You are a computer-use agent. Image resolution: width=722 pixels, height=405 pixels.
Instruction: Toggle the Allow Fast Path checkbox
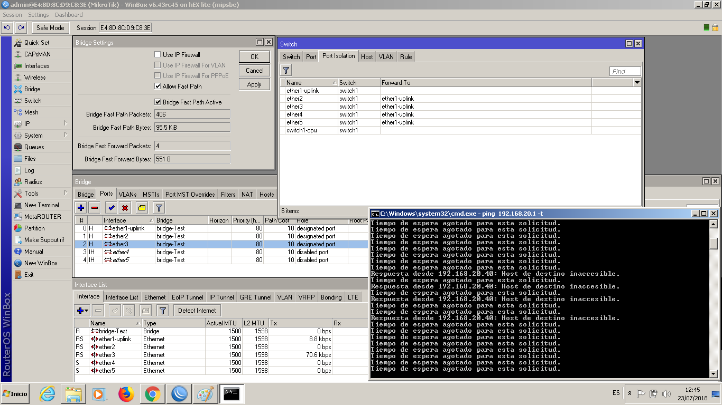[x=158, y=86]
